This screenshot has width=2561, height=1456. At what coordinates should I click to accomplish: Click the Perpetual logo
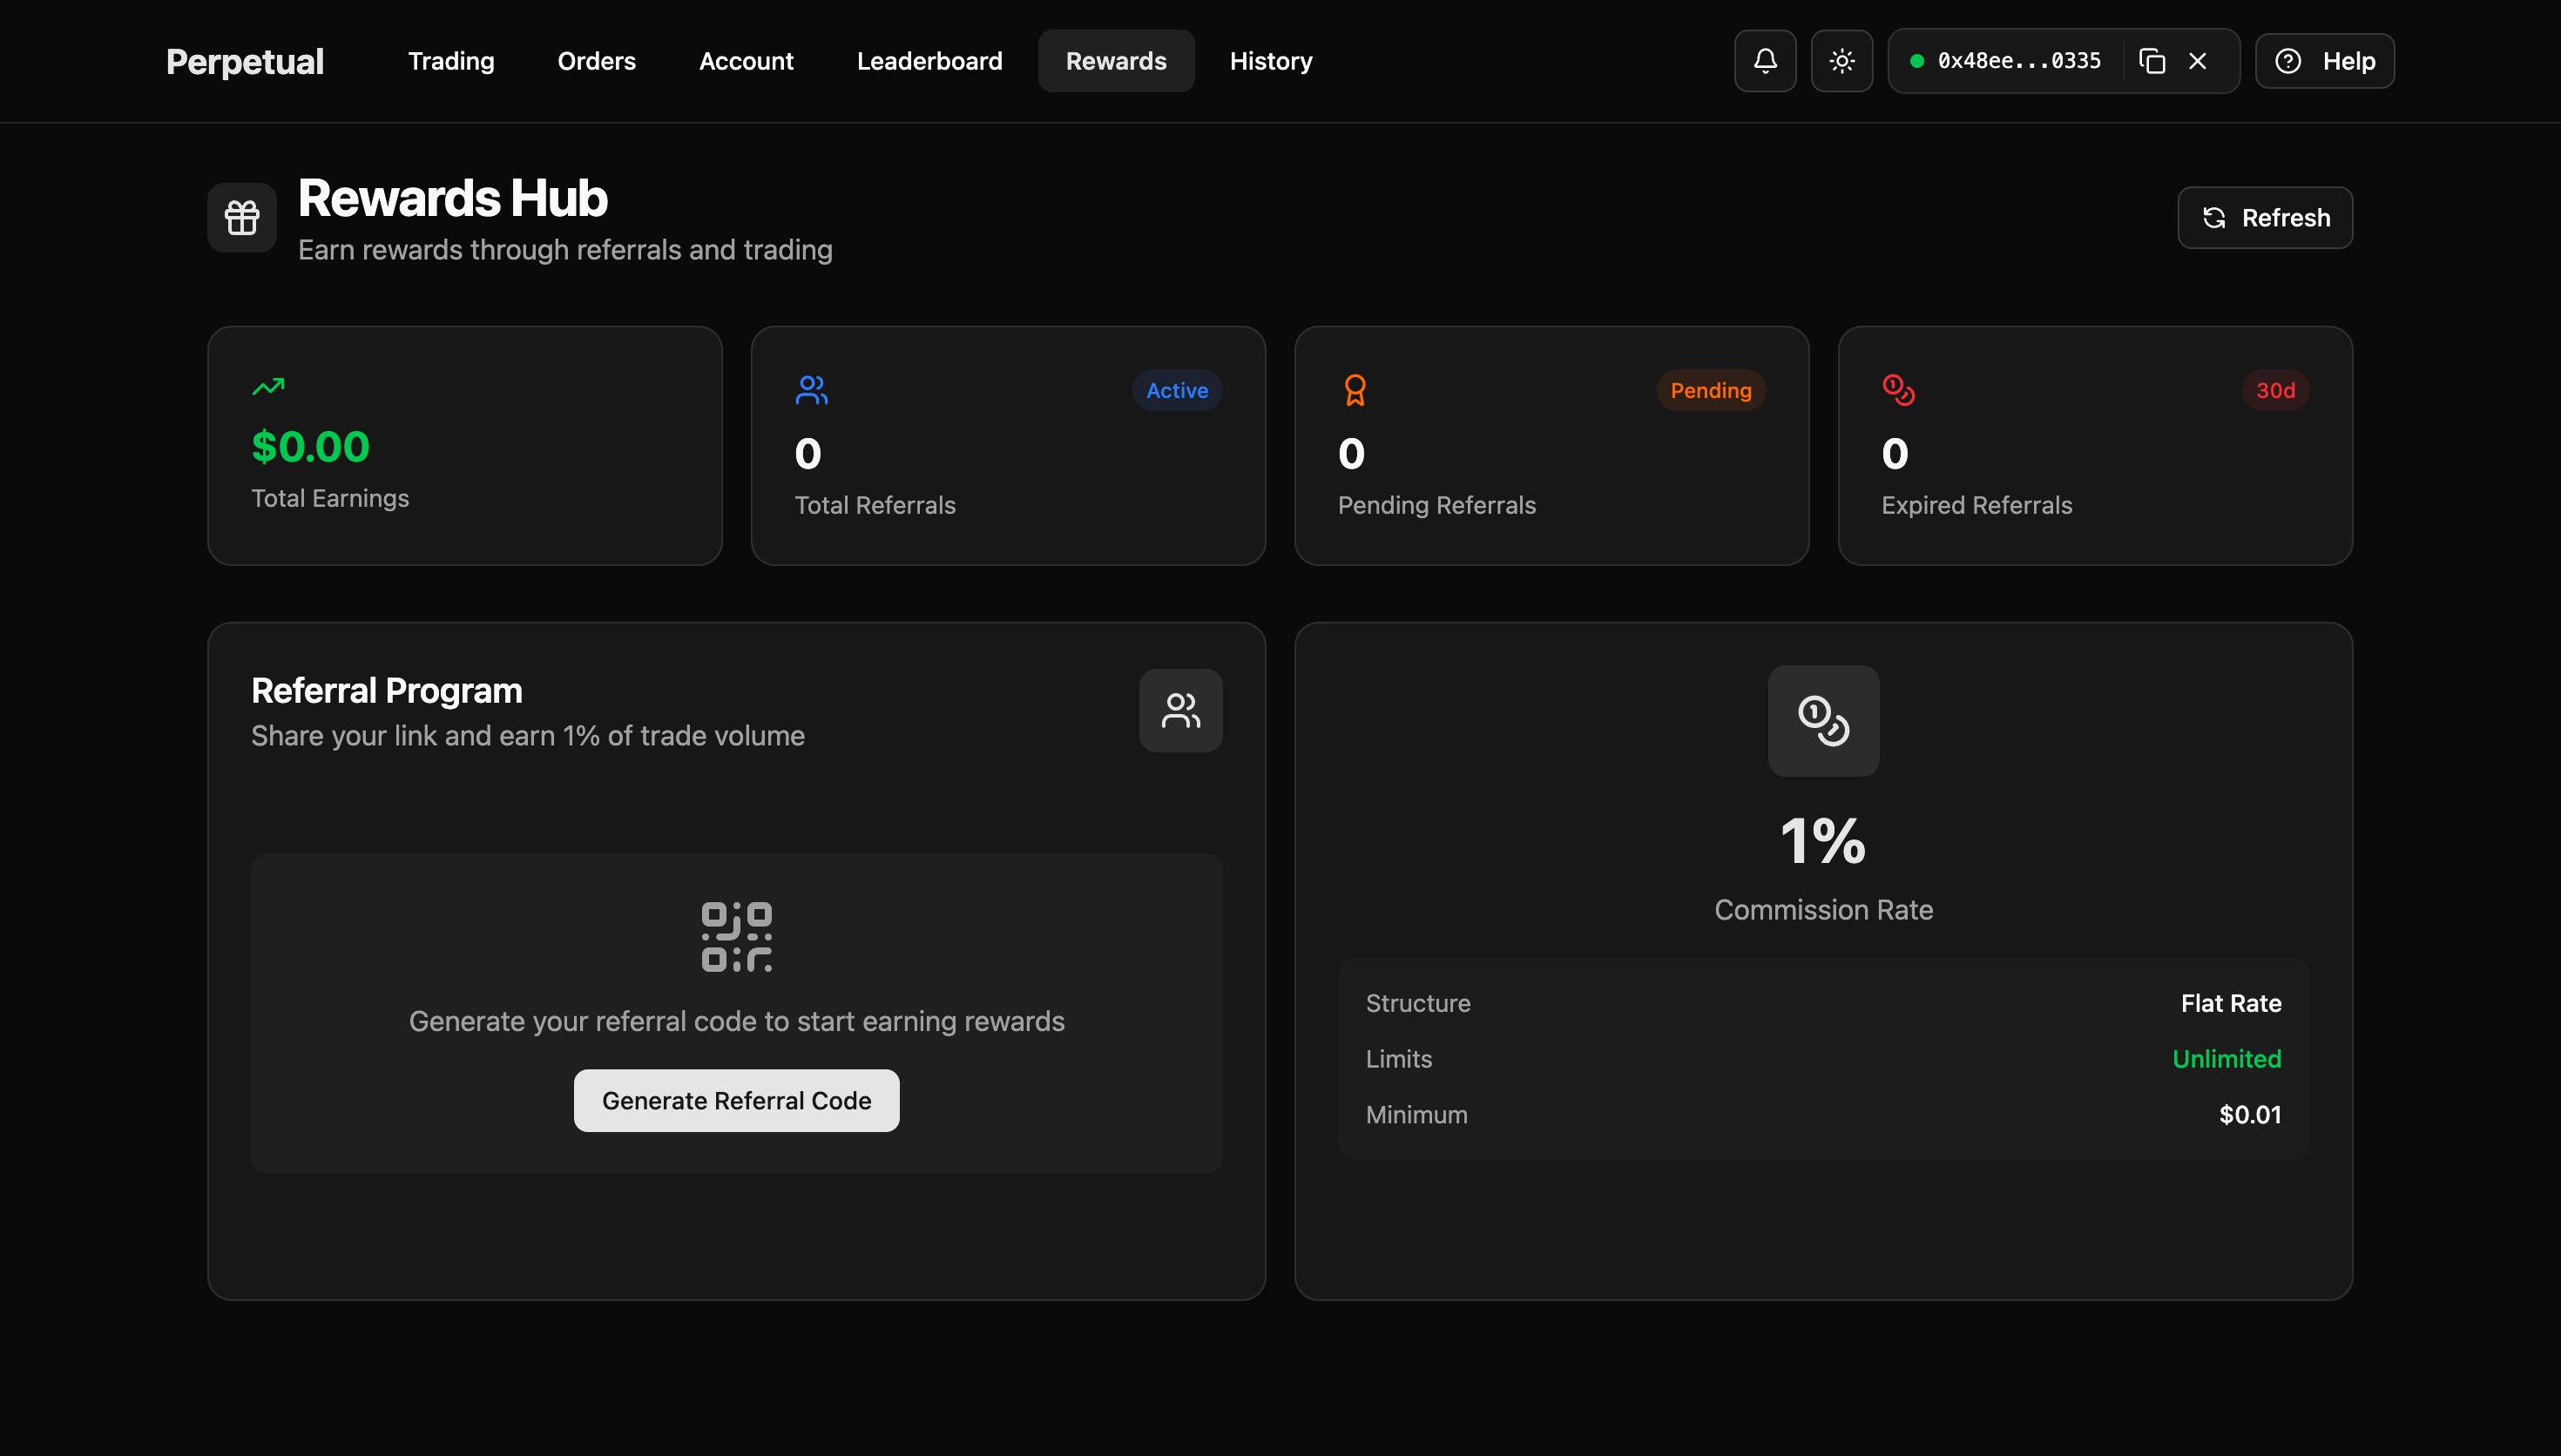pyautogui.click(x=245, y=61)
